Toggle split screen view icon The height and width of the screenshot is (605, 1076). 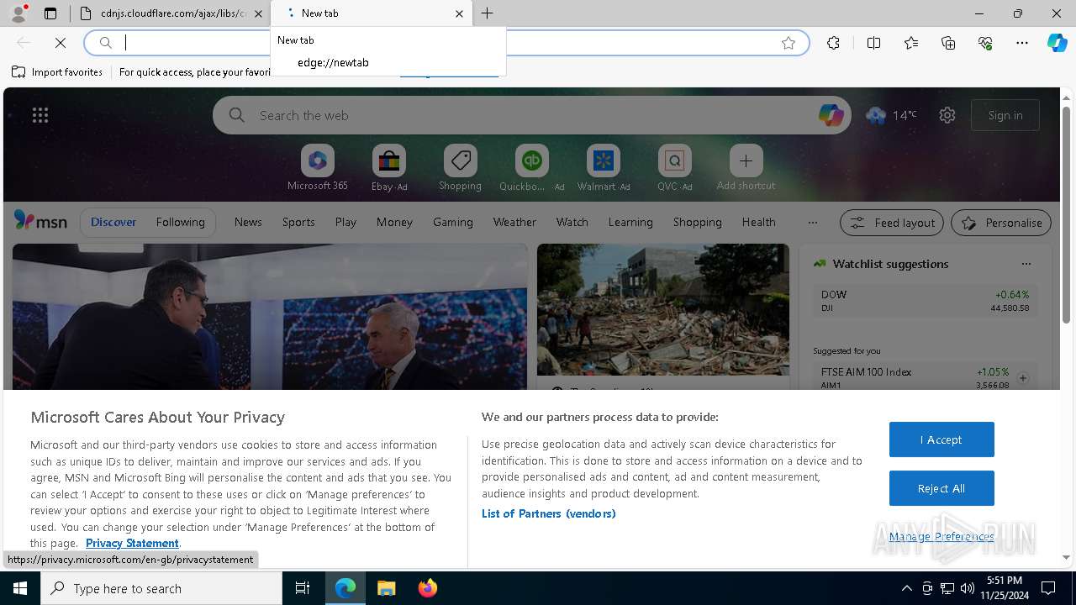873,43
